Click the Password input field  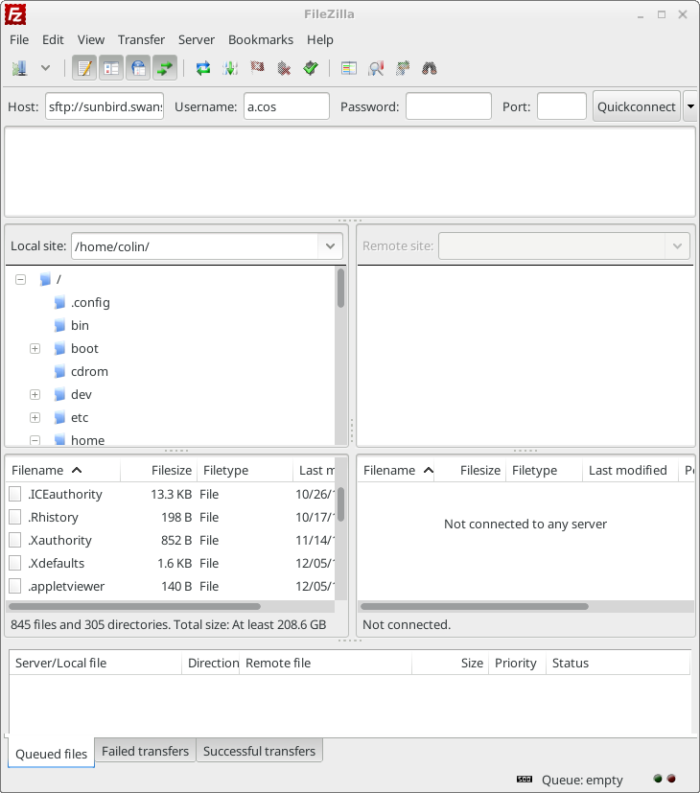coord(449,106)
